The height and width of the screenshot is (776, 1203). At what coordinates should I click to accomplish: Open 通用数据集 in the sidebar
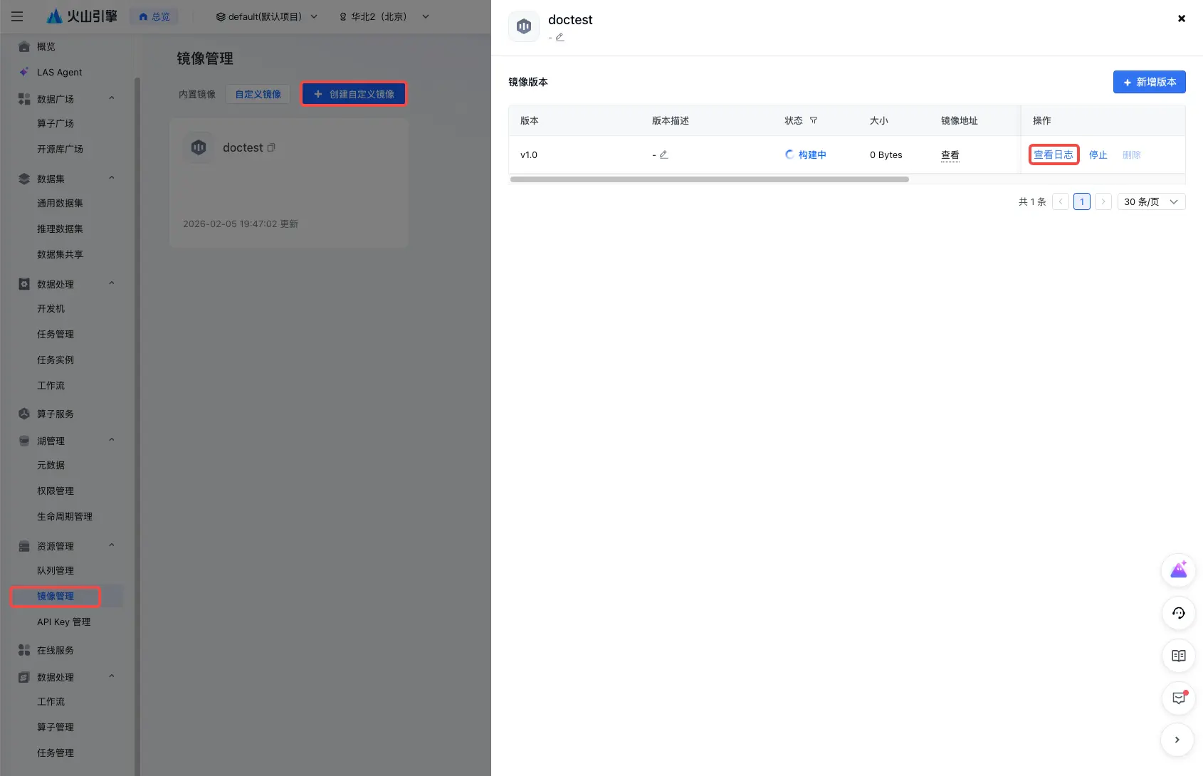click(60, 203)
